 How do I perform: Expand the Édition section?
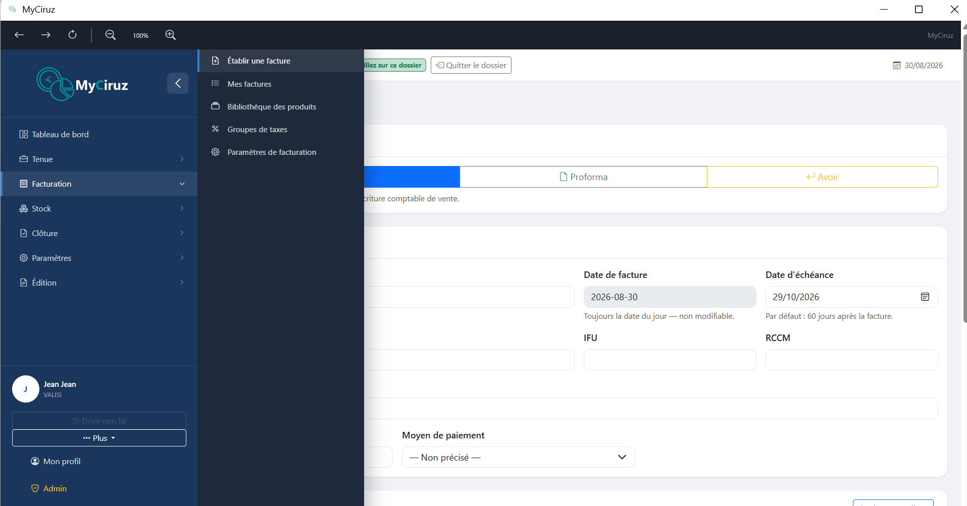click(x=99, y=283)
